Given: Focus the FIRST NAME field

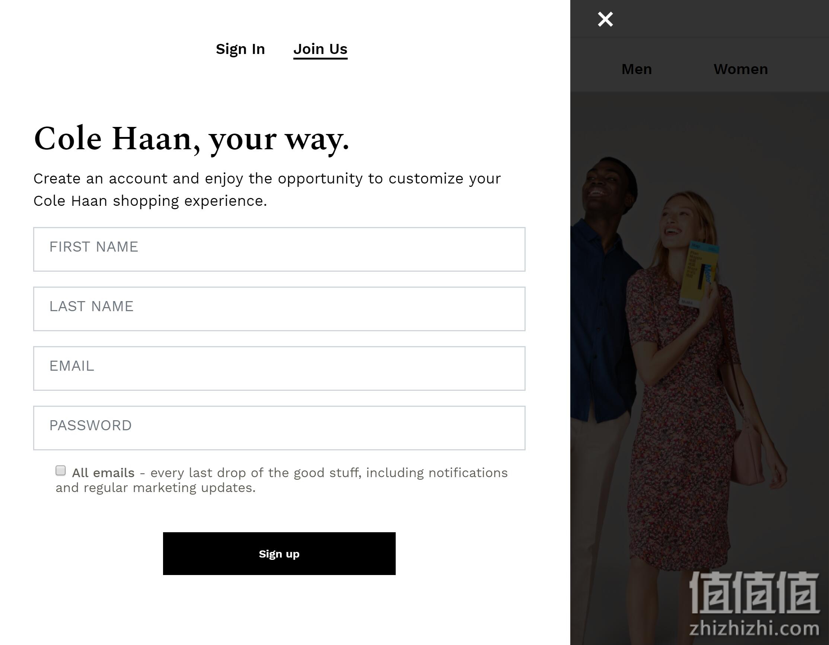Looking at the screenshot, I should tap(279, 249).
